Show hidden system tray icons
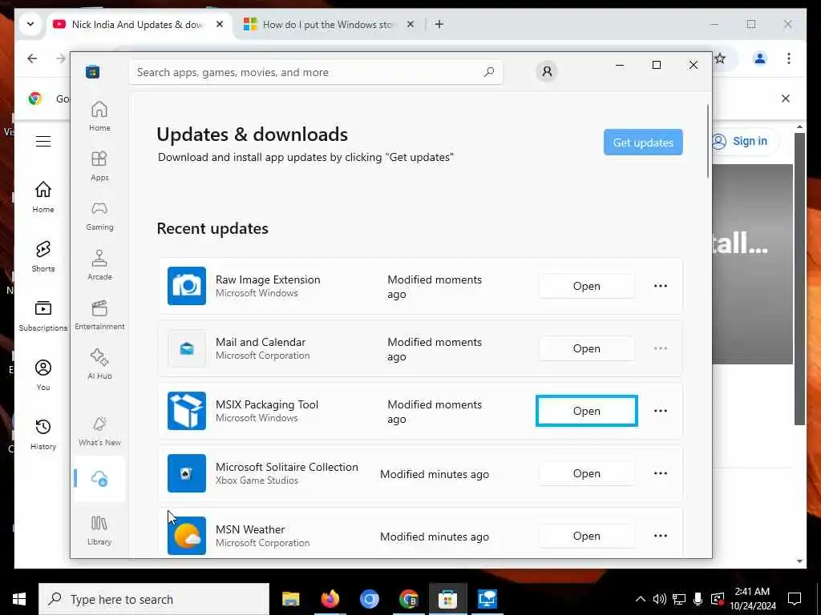Screen dimensions: 821x615 pos(640,599)
